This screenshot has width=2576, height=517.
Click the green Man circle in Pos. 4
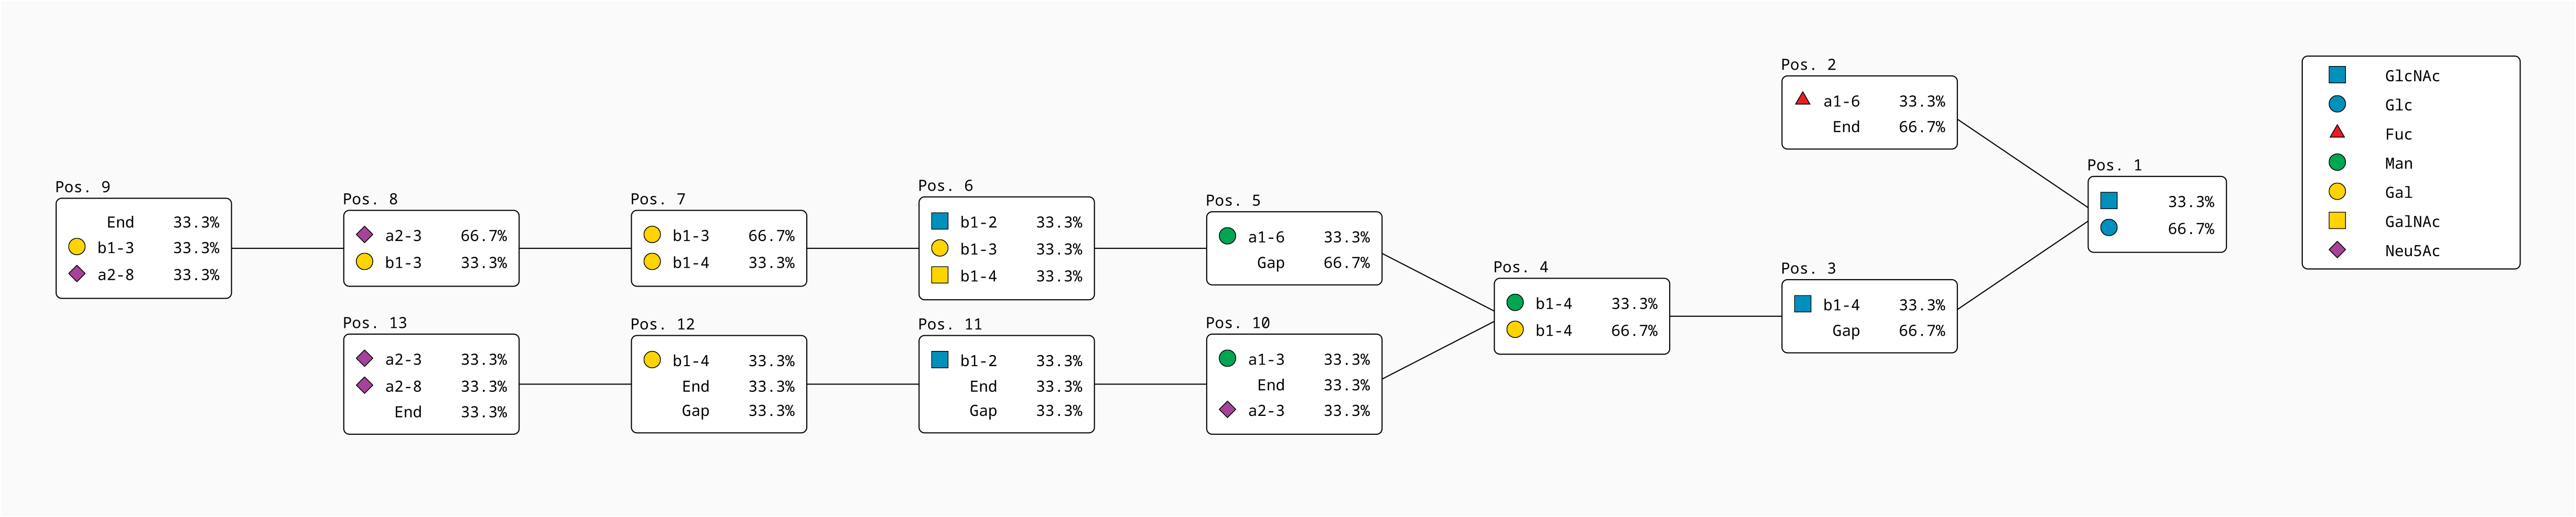[1515, 303]
